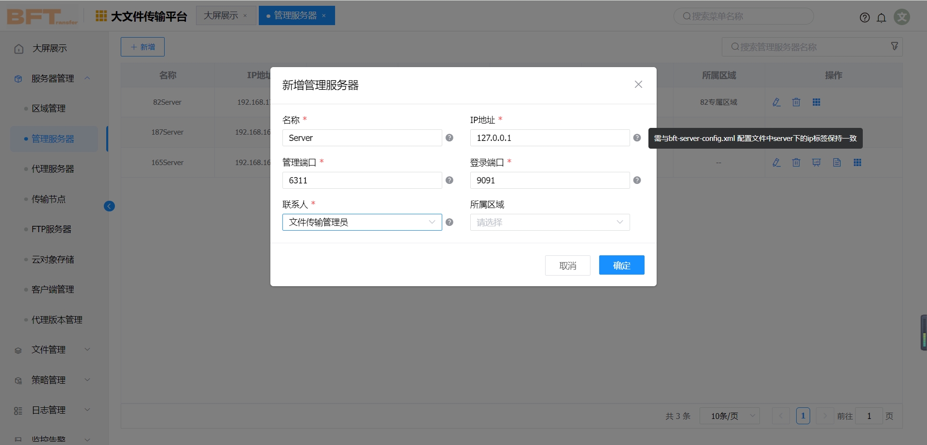The width and height of the screenshot is (927, 445).
Task: Close the 新增管理服务器 dialog
Action: (638, 84)
